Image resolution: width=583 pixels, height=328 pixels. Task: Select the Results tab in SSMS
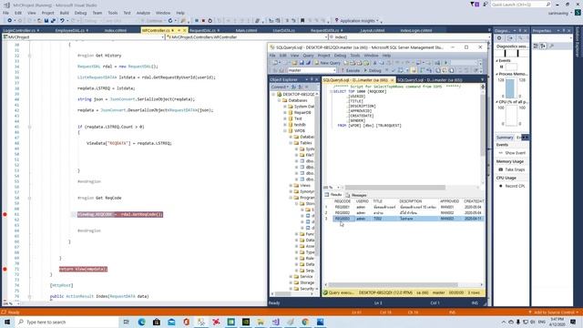[x=333, y=195]
